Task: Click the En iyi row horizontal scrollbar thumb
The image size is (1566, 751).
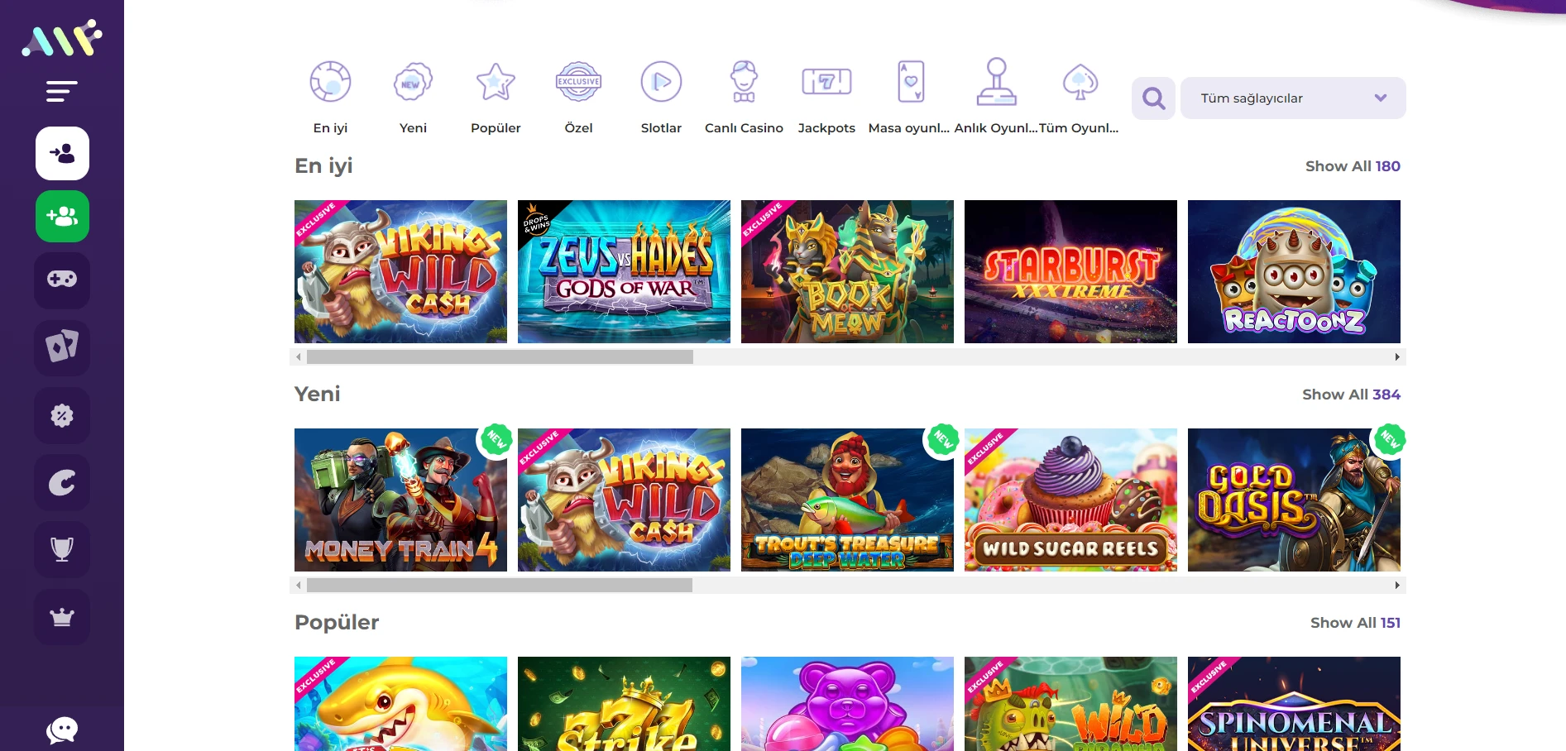Action: click(x=500, y=356)
